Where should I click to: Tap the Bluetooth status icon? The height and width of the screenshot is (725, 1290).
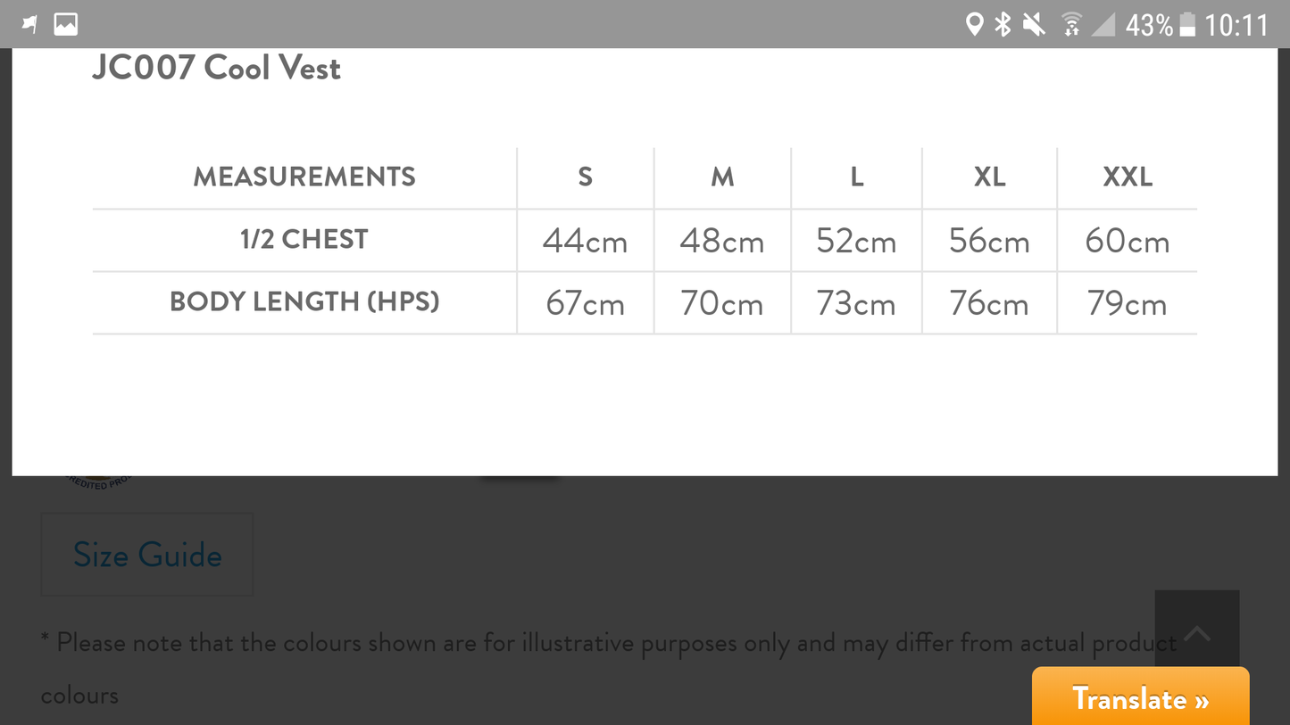(1003, 25)
